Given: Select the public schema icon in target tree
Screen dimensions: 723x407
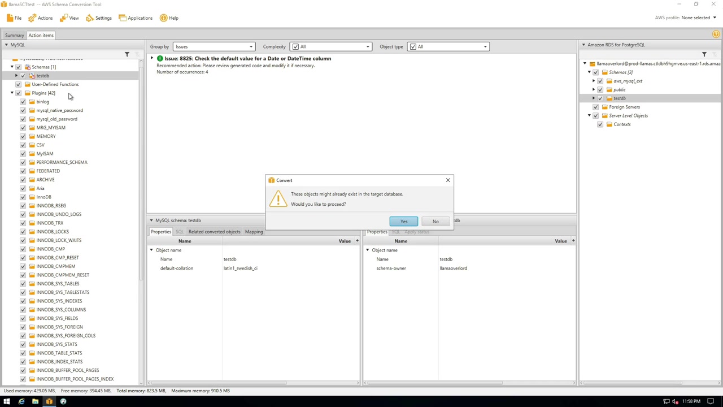Looking at the screenshot, I should [609, 89].
